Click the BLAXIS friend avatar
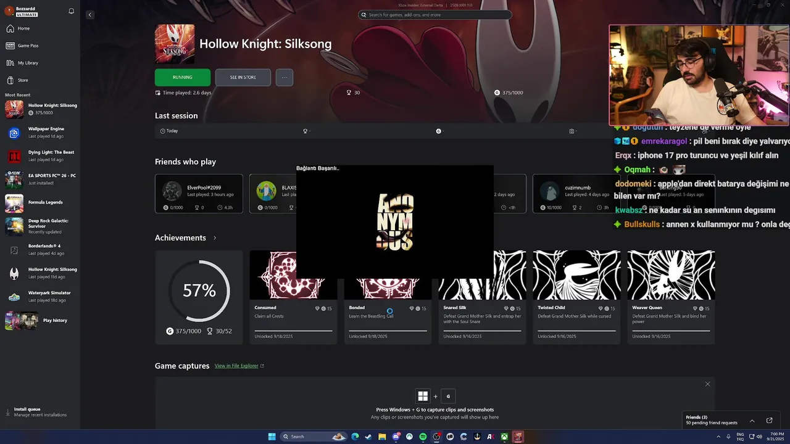Screen dimensions: 790x444 pos(267,191)
